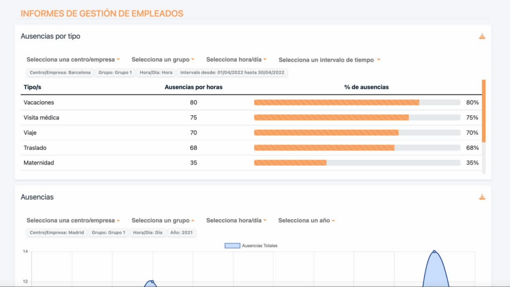This screenshot has height=287, width=510.
Task: Click the Traslado 68% progress bar
Action: (x=357, y=148)
